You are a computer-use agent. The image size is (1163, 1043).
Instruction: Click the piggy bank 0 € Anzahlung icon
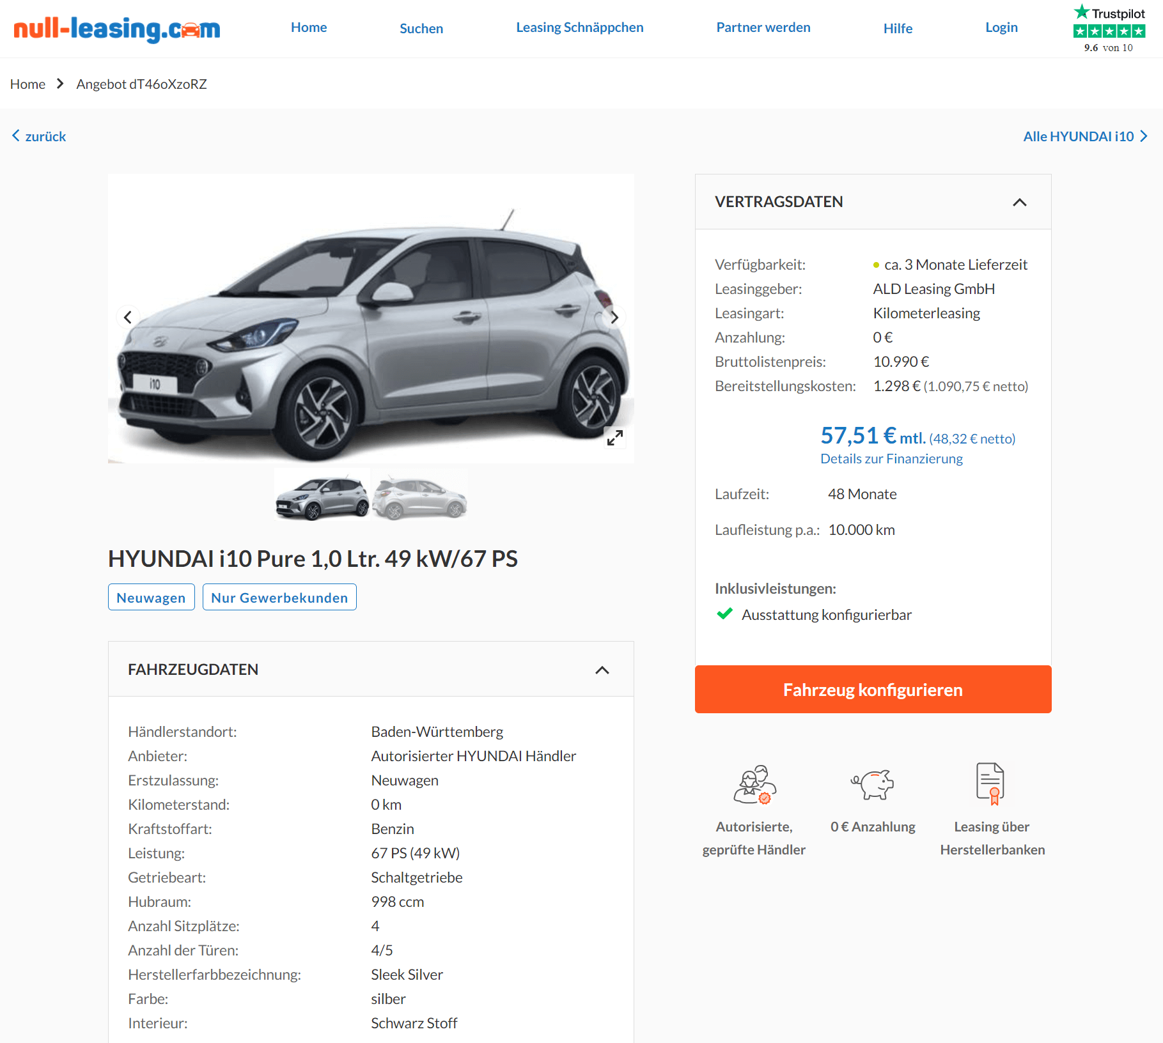[872, 784]
